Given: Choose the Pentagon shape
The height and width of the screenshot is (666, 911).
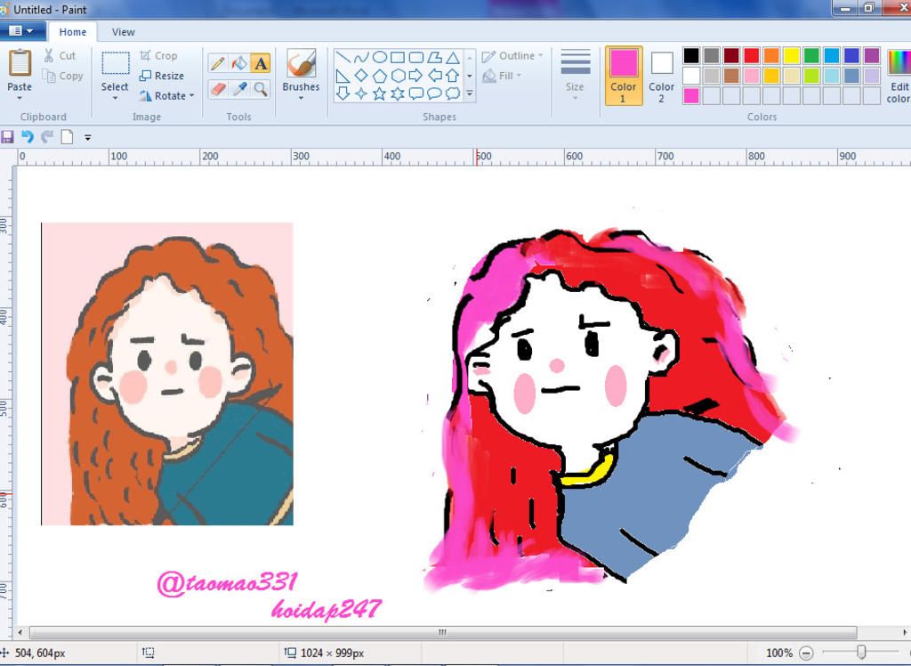Looking at the screenshot, I should [379, 75].
